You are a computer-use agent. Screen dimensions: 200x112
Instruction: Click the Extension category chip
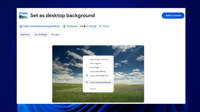click(25, 35)
